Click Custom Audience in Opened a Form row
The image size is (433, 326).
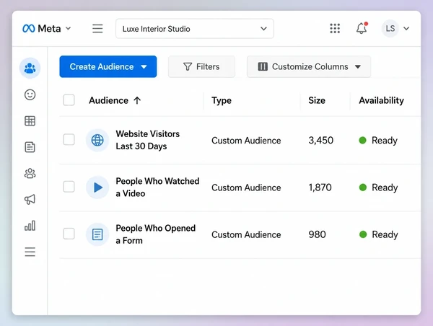point(246,234)
